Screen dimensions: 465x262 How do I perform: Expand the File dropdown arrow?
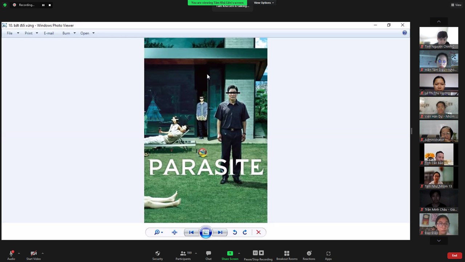[x=18, y=33]
